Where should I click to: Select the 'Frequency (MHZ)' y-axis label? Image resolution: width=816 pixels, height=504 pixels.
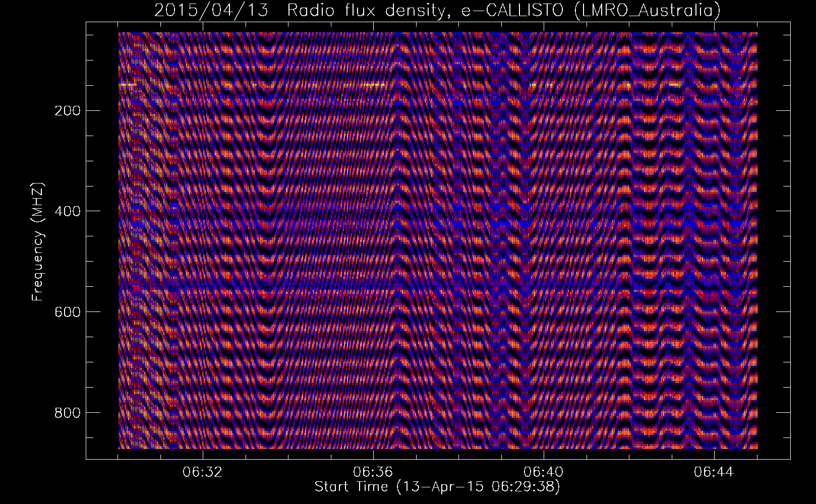pyautogui.click(x=38, y=242)
